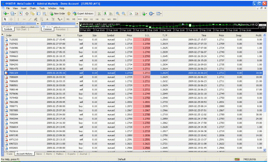The height and width of the screenshot is (162, 268).
Task: Select order 7055084 row
Action: [x=133, y=114]
